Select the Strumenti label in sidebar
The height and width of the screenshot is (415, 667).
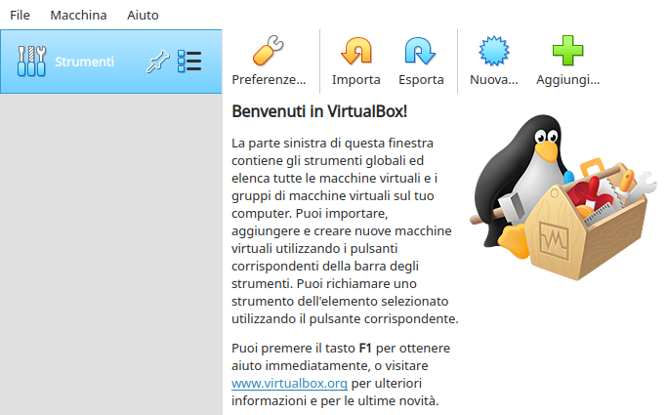pyautogui.click(x=84, y=62)
